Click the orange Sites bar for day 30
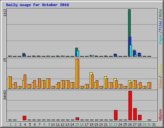Image resolution: width=164 pixels, height=128 pixels. [150, 85]
